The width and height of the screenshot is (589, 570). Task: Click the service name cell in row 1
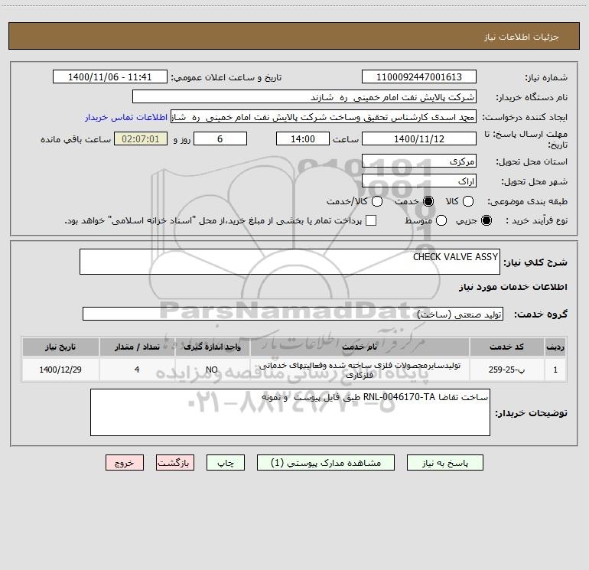tap(360, 370)
